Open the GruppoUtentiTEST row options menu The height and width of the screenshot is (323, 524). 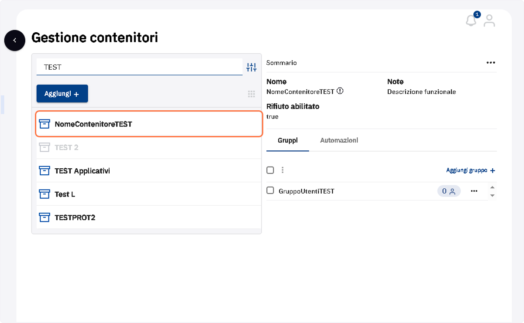[474, 191]
